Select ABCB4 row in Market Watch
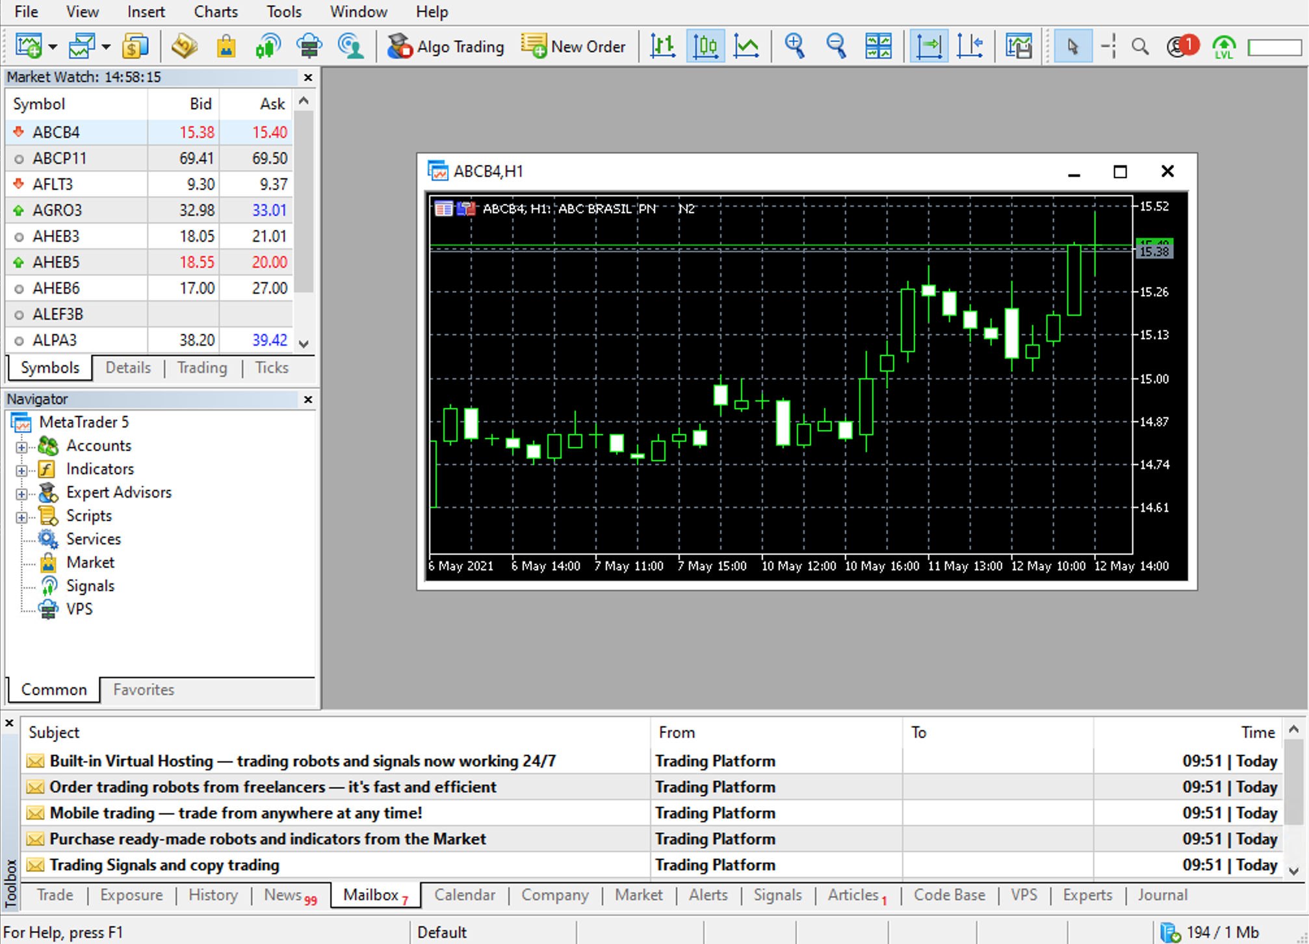1309x944 pixels. coord(148,133)
